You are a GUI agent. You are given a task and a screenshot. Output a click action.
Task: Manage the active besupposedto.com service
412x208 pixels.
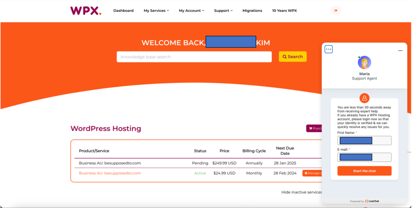312,173
